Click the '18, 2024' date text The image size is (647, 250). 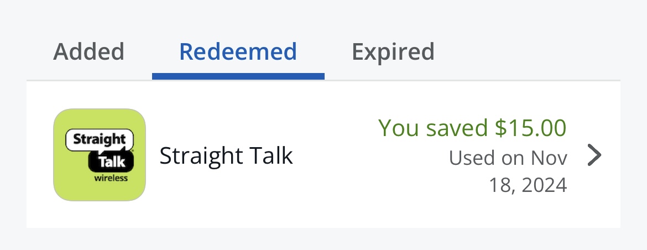coord(528,185)
